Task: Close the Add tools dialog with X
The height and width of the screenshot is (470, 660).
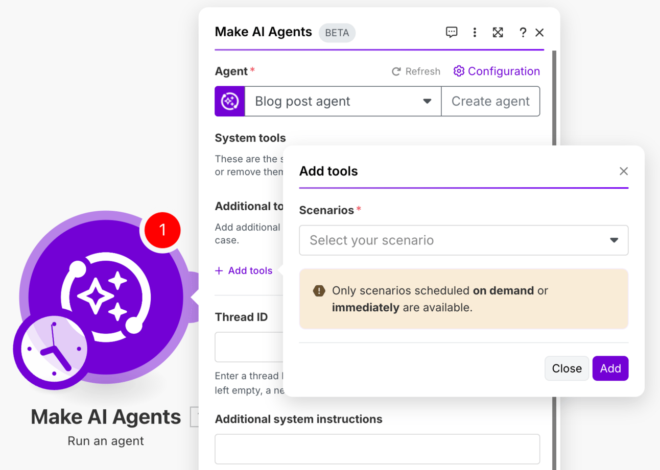Action: click(624, 171)
